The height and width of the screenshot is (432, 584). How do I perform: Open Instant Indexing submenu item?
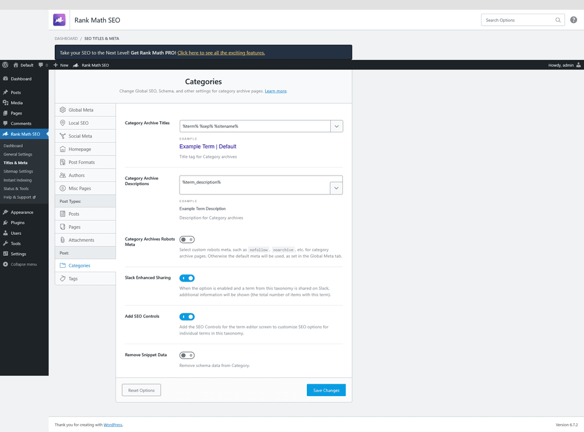point(18,180)
